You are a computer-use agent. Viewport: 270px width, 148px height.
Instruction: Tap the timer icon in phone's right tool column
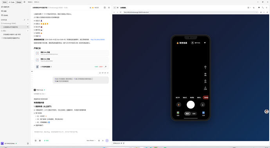pyautogui.click(x=205, y=81)
